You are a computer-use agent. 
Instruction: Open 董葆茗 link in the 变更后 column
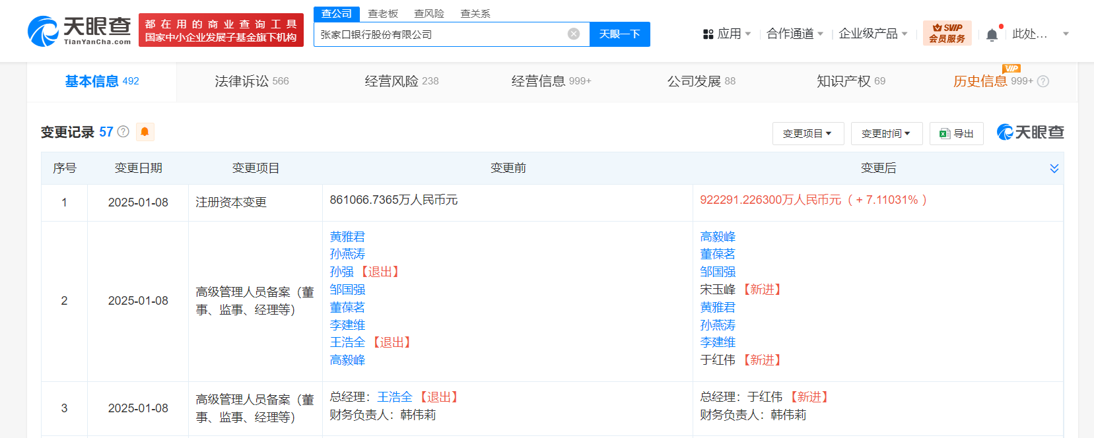click(718, 254)
